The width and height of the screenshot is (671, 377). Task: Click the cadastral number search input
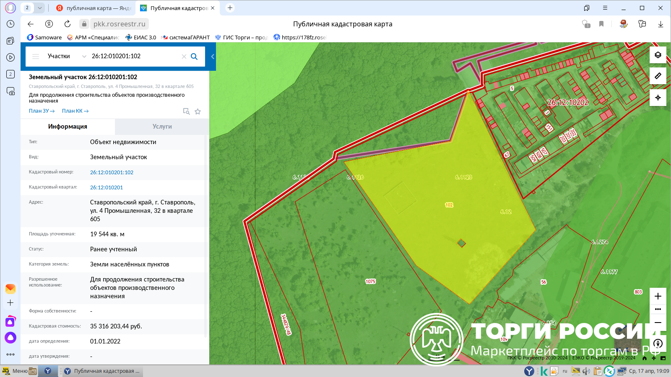pos(134,57)
